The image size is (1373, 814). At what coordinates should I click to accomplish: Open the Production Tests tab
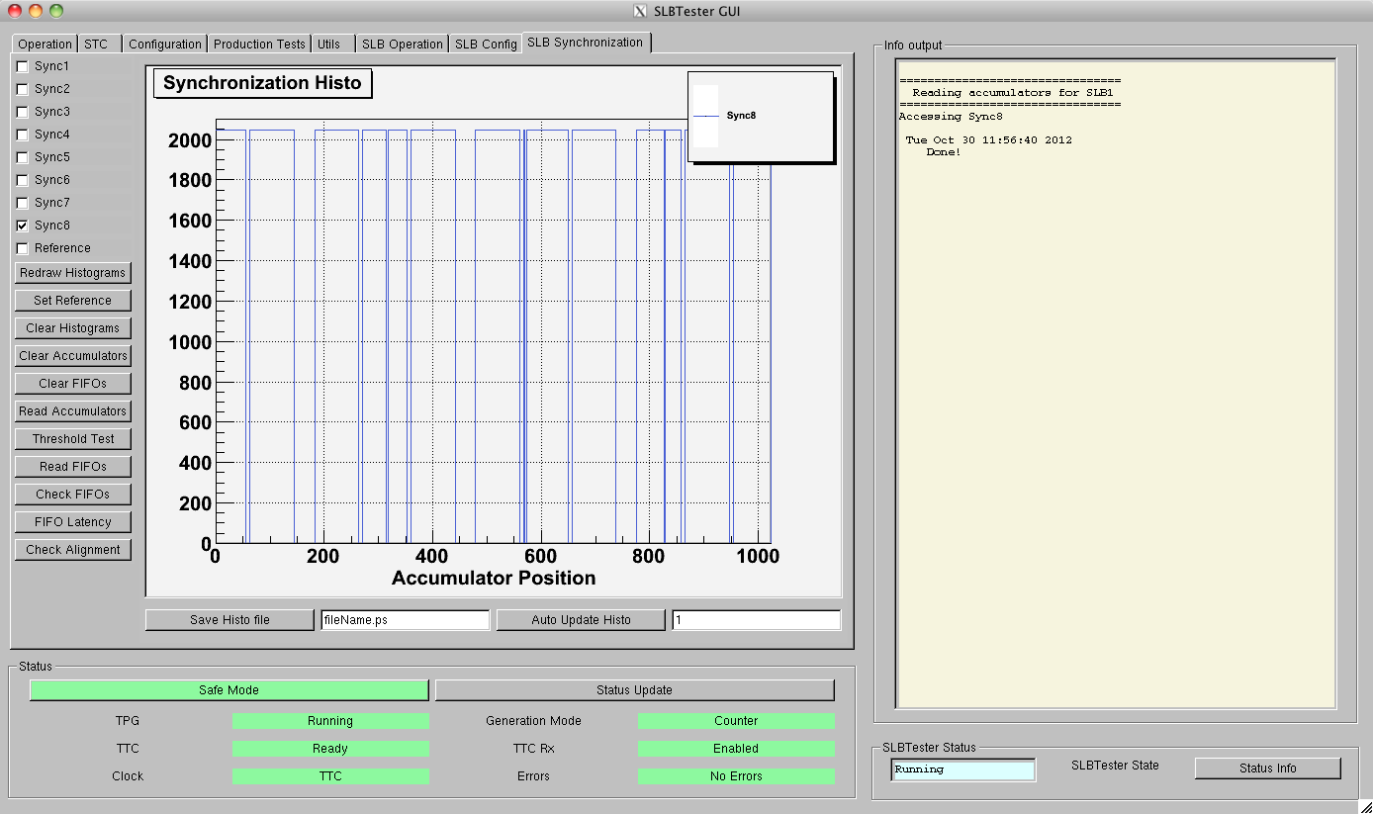(259, 45)
